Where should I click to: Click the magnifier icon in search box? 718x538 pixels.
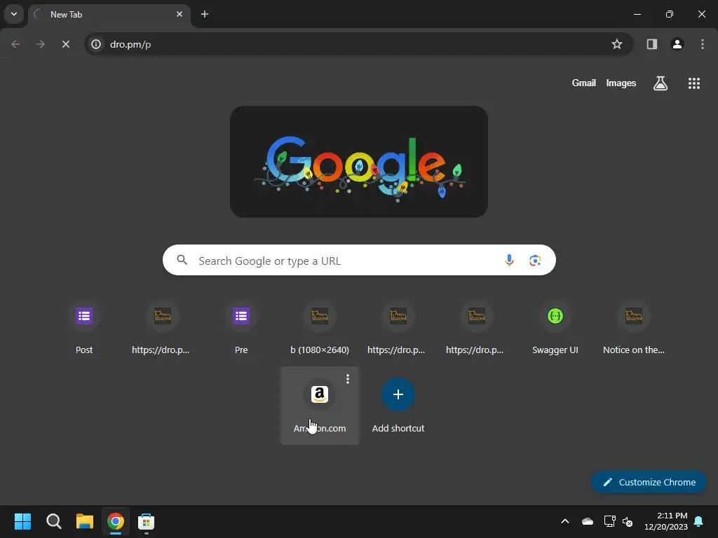(182, 261)
